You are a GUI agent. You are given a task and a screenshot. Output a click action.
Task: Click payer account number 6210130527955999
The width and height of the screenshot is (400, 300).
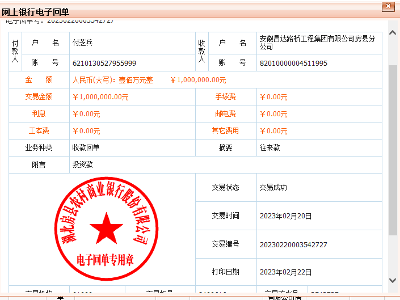click(104, 63)
